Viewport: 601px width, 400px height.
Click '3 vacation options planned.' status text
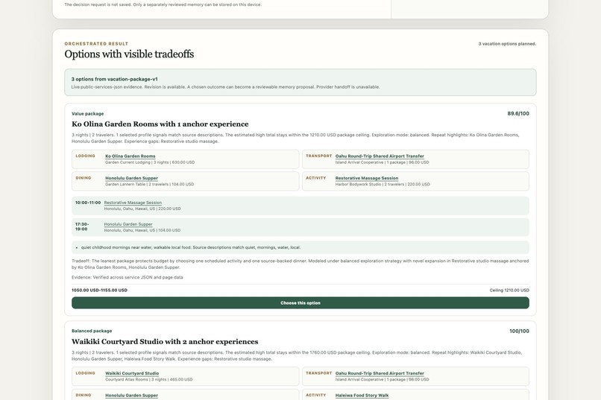click(507, 44)
